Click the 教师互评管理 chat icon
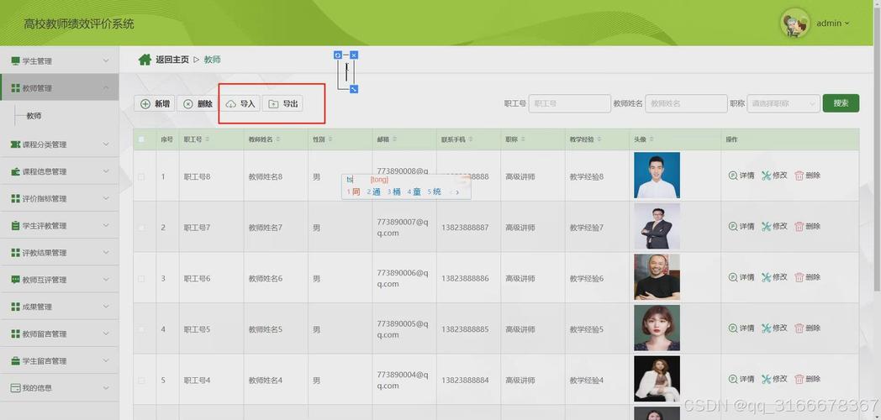 [15, 280]
